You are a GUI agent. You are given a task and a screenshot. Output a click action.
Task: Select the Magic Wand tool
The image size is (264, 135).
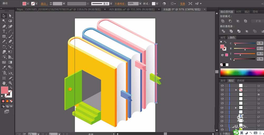pos(4,21)
